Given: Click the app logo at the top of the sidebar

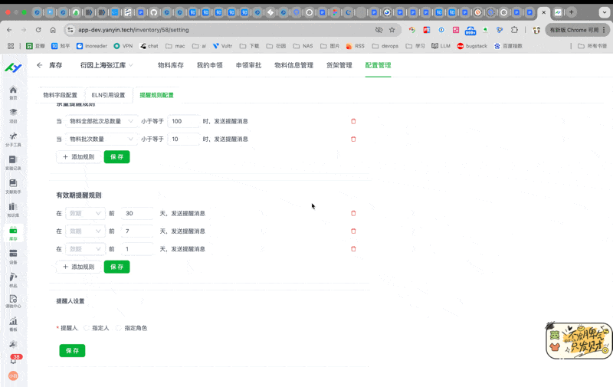Looking at the screenshot, I should [x=13, y=67].
